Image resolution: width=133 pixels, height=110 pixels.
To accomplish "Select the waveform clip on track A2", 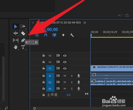I will pyautogui.click(x=112, y=82).
